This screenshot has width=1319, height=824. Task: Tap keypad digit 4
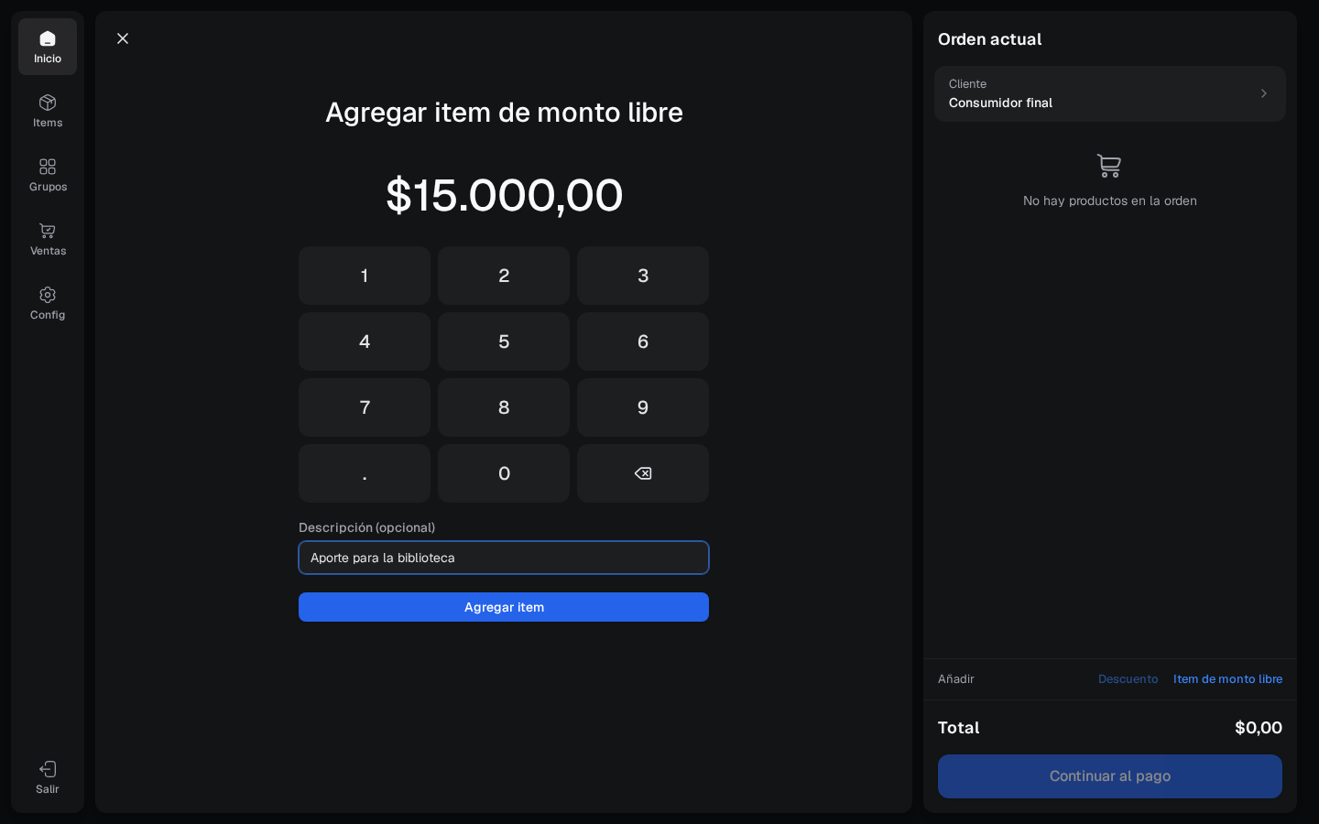[365, 342]
